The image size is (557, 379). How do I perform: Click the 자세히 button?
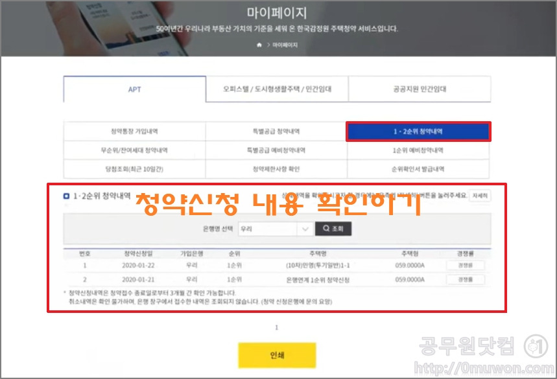pyautogui.click(x=480, y=196)
